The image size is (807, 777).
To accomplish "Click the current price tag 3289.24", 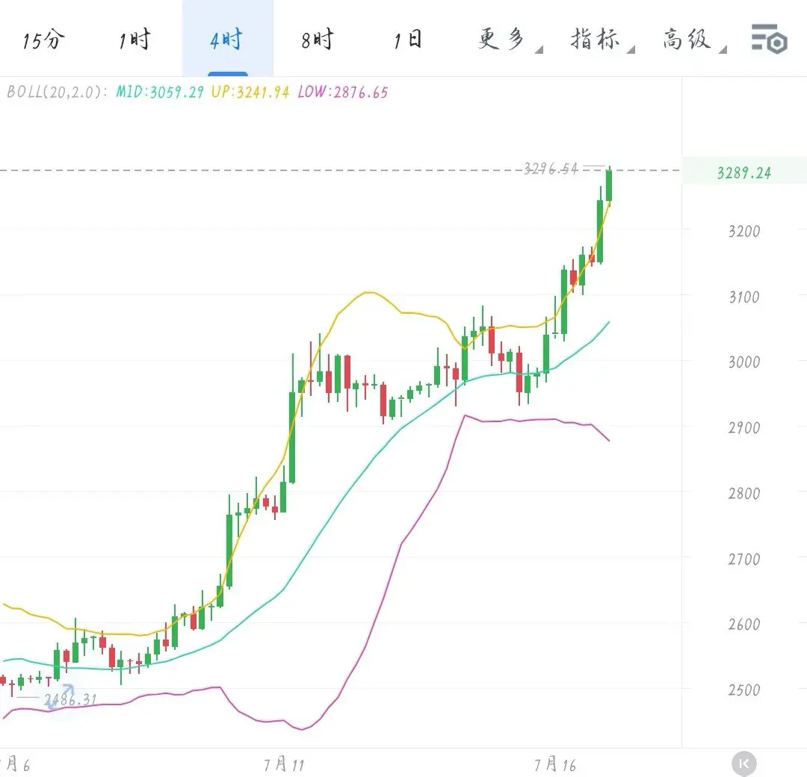I will [x=744, y=173].
